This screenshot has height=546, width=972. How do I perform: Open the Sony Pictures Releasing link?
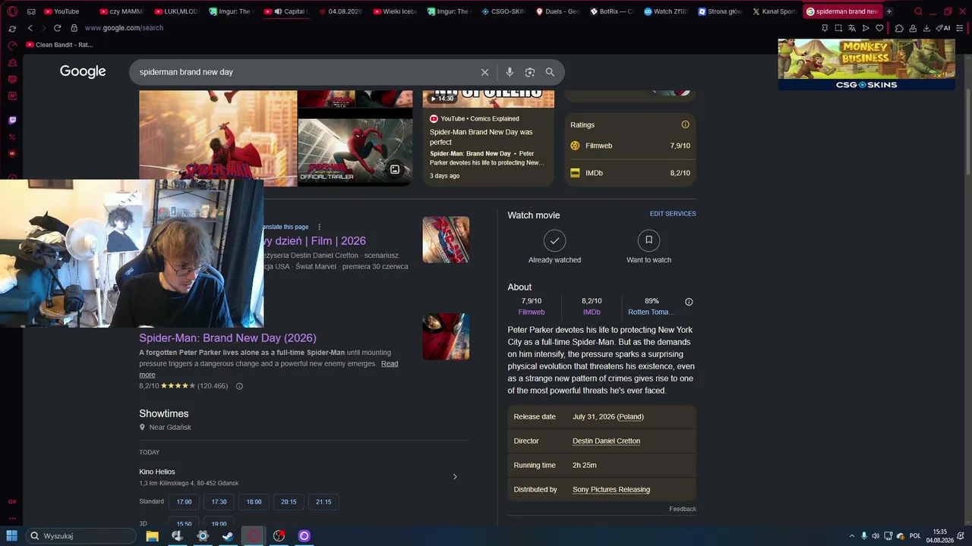click(611, 490)
